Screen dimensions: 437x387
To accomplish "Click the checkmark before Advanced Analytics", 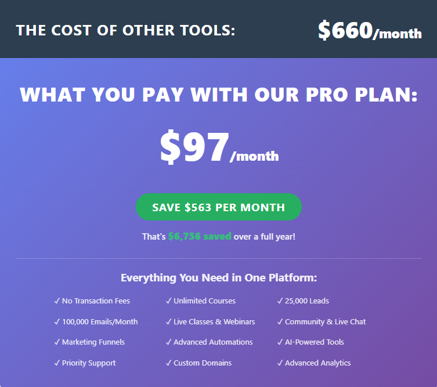I will coord(280,363).
